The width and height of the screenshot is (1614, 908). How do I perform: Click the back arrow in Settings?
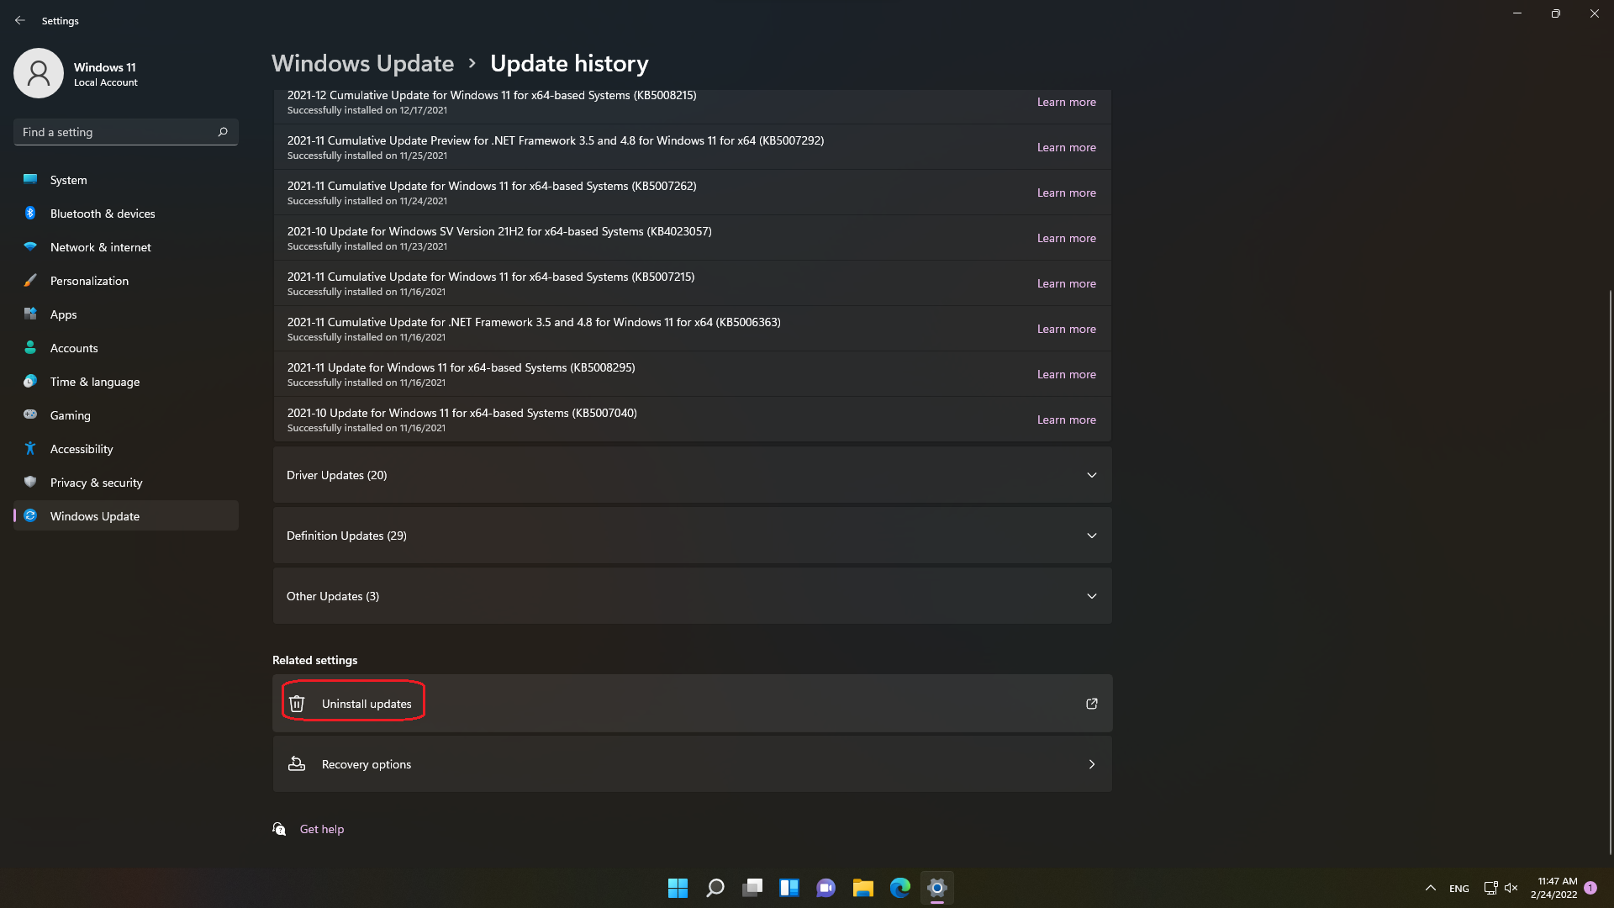[20, 20]
